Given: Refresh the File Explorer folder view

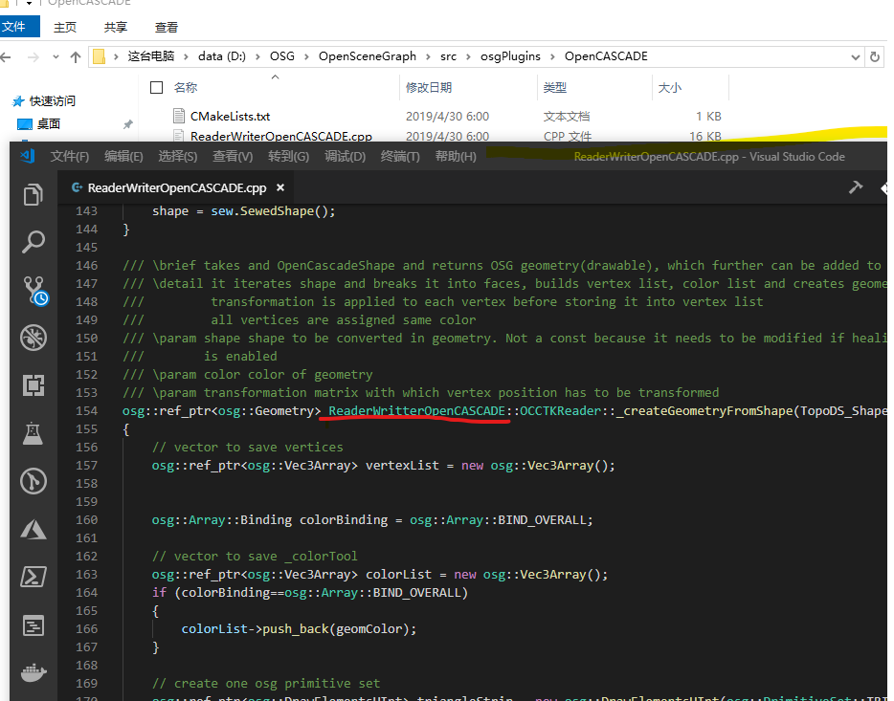Looking at the screenshot, I should coord(874,57).
